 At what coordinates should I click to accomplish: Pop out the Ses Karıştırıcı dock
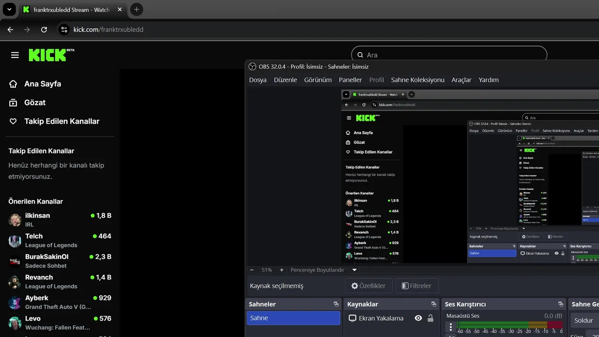point(561,304)
